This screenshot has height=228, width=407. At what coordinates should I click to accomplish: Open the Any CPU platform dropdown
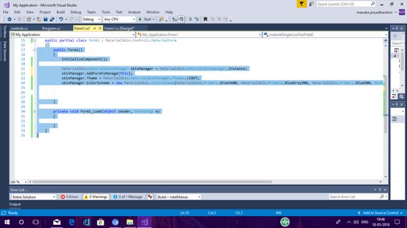[119, 19]
